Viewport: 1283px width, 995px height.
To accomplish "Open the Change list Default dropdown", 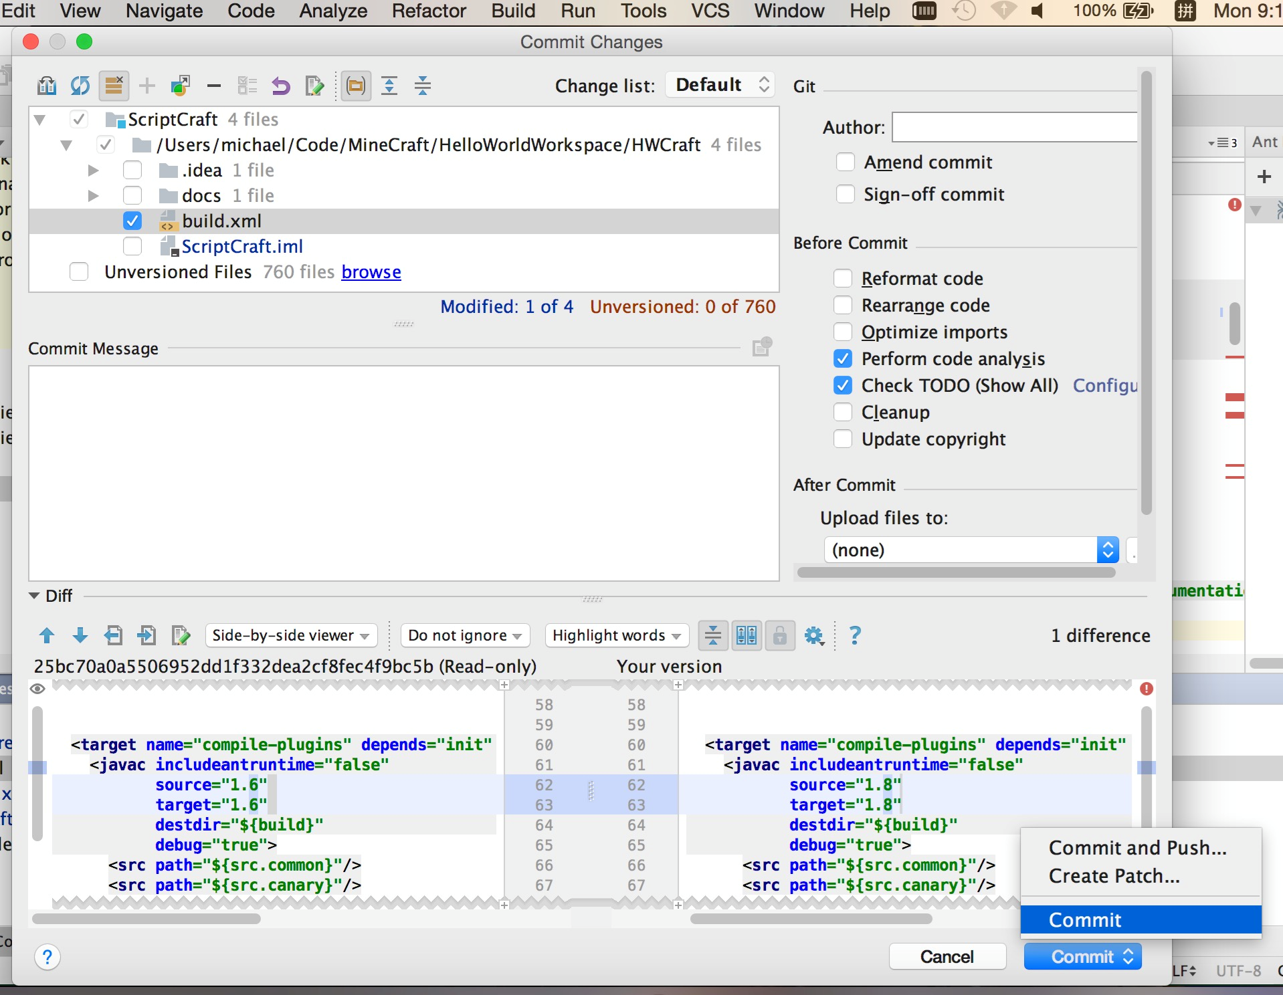I will [x=720, y=85].
